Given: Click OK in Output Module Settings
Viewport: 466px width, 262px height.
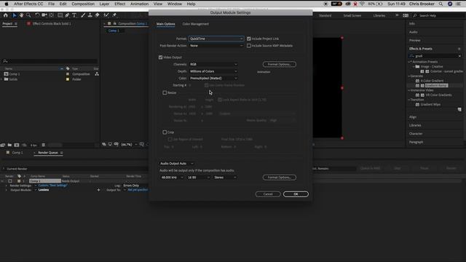Looking at the screenshot, I should tap(296, 194).
